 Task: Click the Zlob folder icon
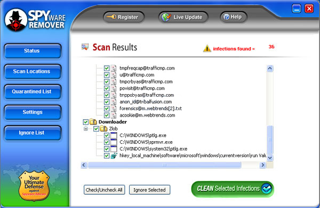[103, 128]
